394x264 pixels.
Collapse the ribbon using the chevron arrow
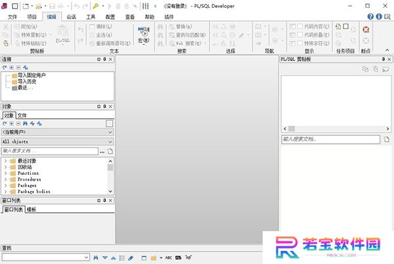pyautogui.click(x=387, y=50)
